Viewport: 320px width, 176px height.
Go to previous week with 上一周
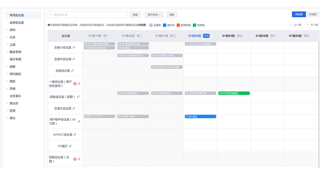point(296,25)
